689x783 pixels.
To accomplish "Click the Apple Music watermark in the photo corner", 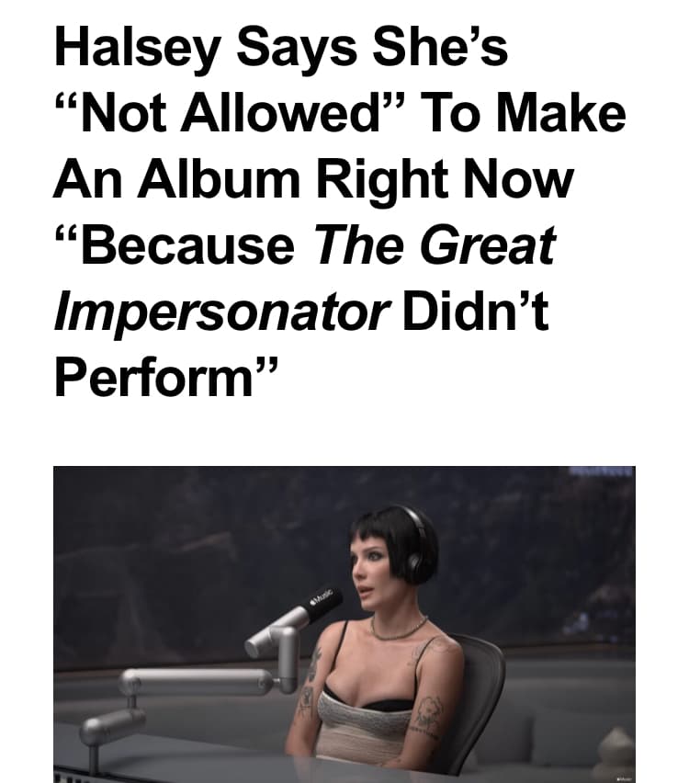I will click(x=624, y=779).
